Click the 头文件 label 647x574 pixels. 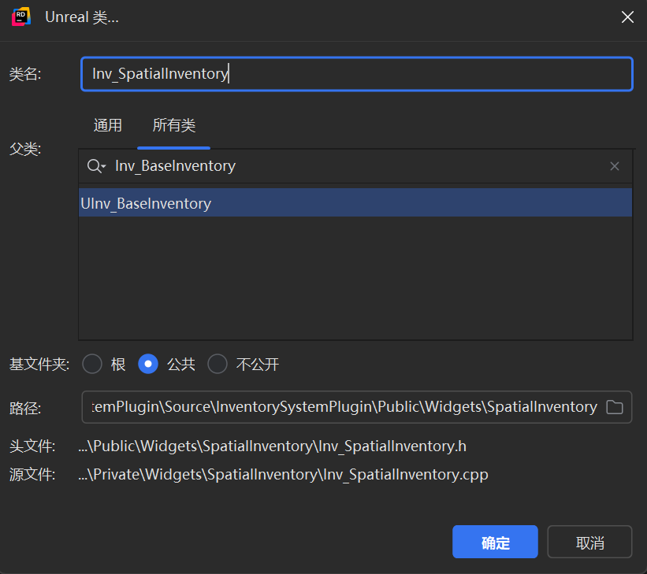[x=32, y=446]
